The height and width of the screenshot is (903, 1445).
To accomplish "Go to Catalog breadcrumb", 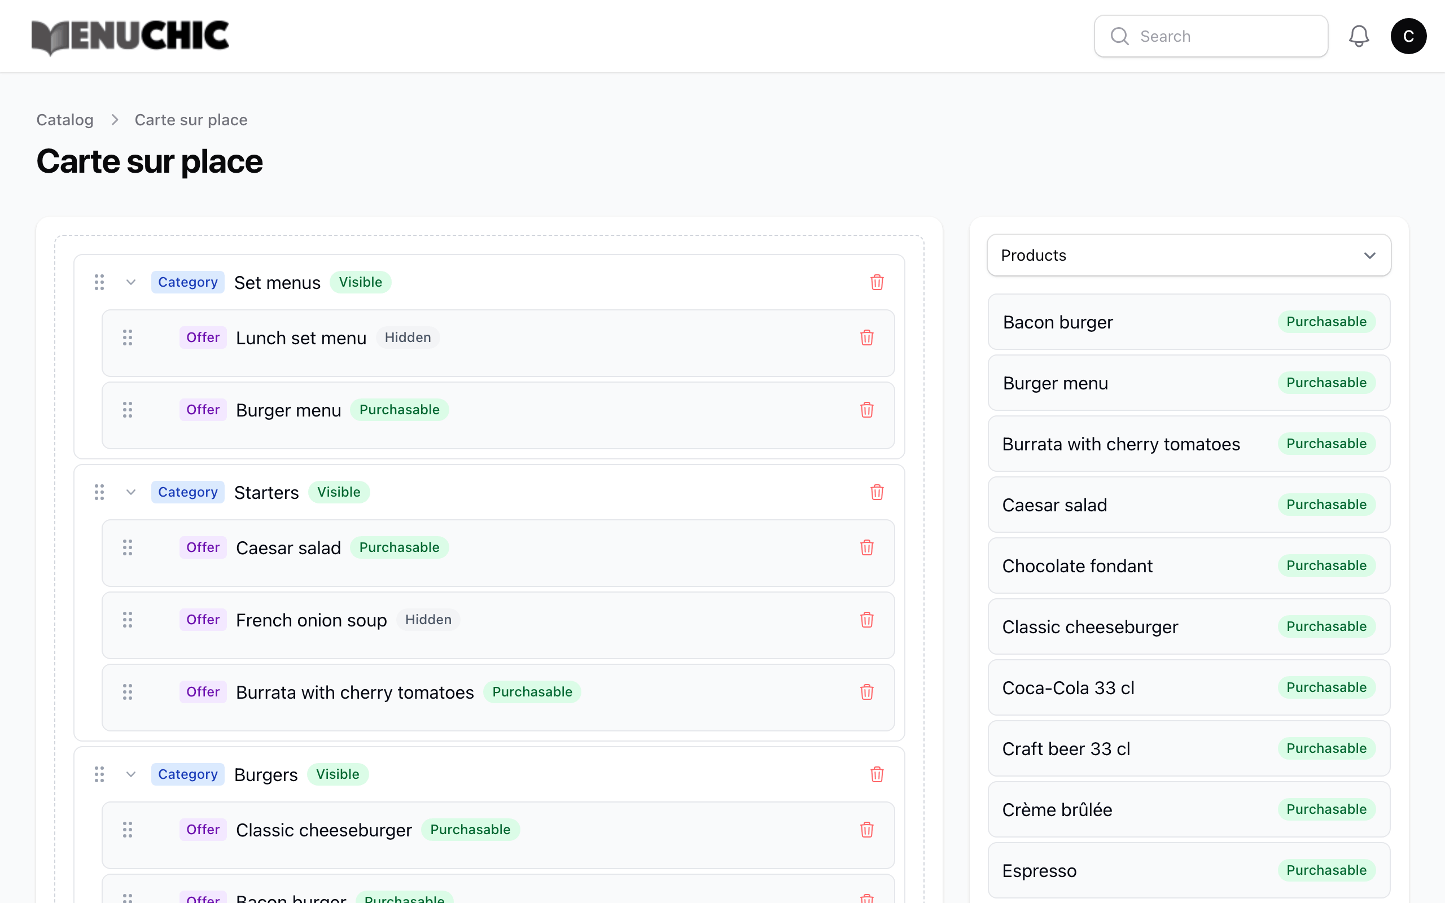I will tap(65, 120).
